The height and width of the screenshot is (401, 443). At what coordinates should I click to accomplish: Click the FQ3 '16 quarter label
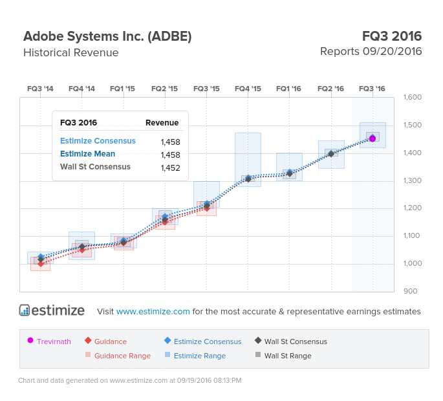372,89
